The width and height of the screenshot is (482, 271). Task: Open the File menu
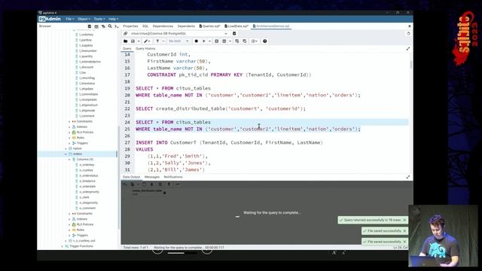tap(70, 19)
